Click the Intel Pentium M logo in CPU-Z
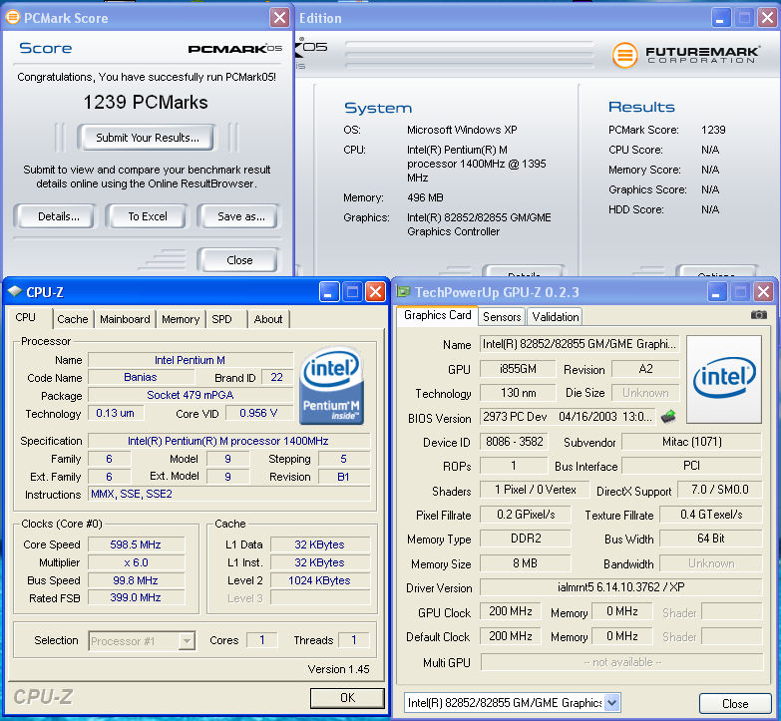This screenshot has height=721, width=781. tap(331, 385)
